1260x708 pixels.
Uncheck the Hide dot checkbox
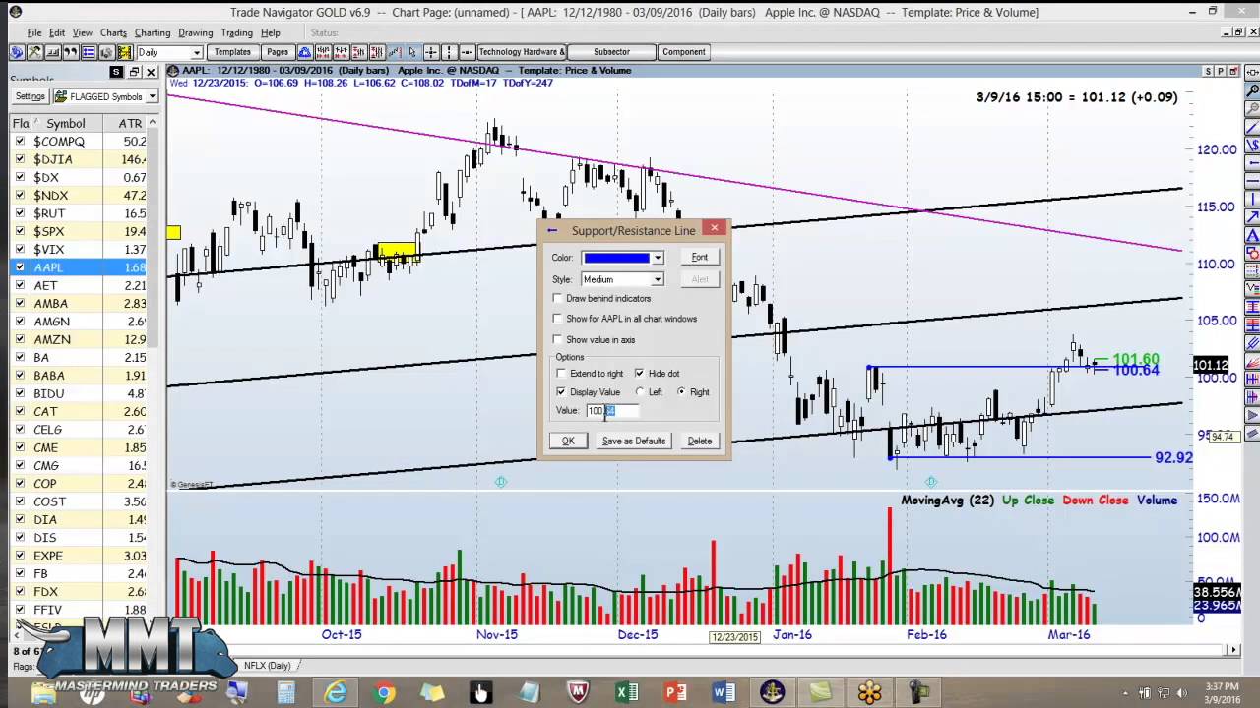640,374
